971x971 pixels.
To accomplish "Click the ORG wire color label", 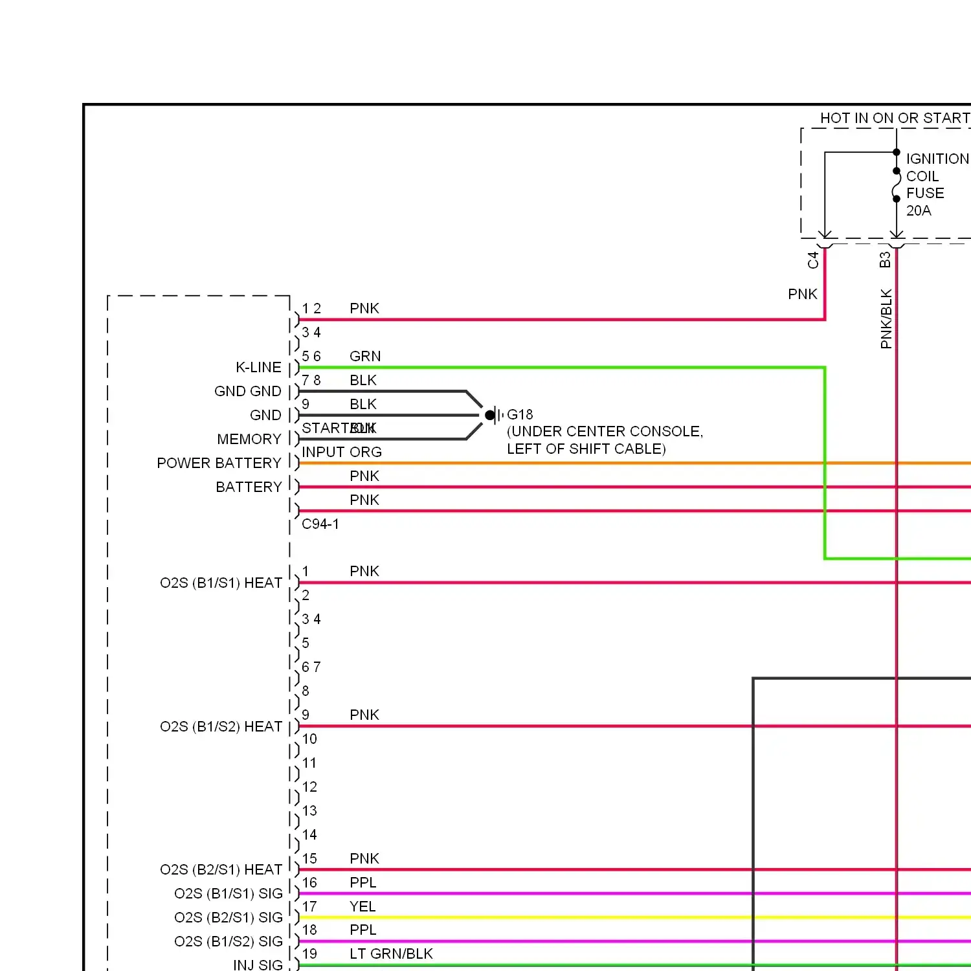I will coord(366,452).
